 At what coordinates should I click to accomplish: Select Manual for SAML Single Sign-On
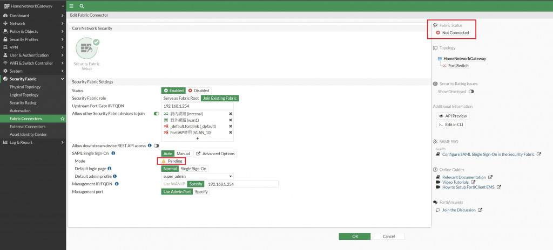click(183, 154)
